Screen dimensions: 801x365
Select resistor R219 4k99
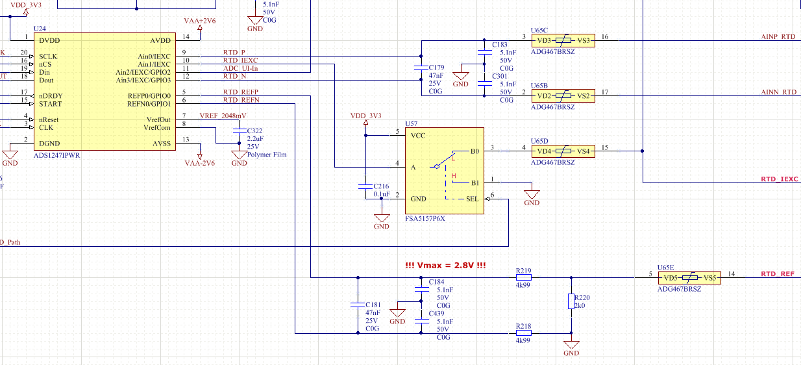[523, 278]
